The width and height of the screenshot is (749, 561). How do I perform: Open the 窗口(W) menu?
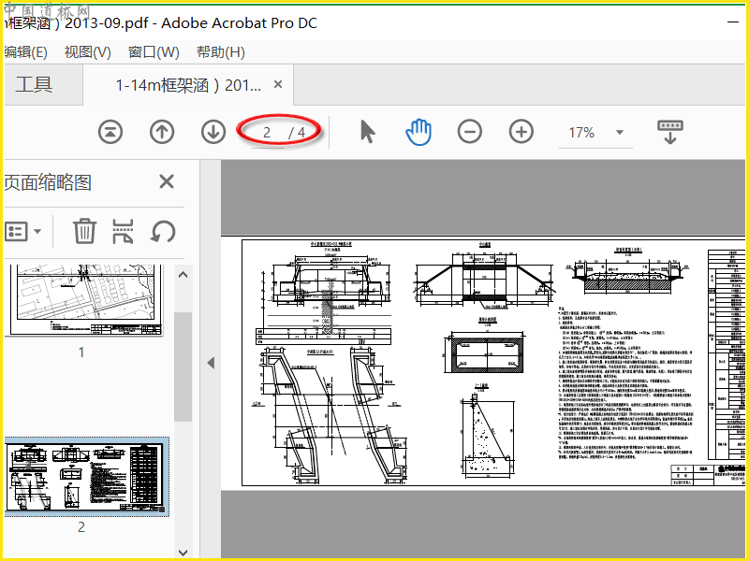tap(154, 52)
